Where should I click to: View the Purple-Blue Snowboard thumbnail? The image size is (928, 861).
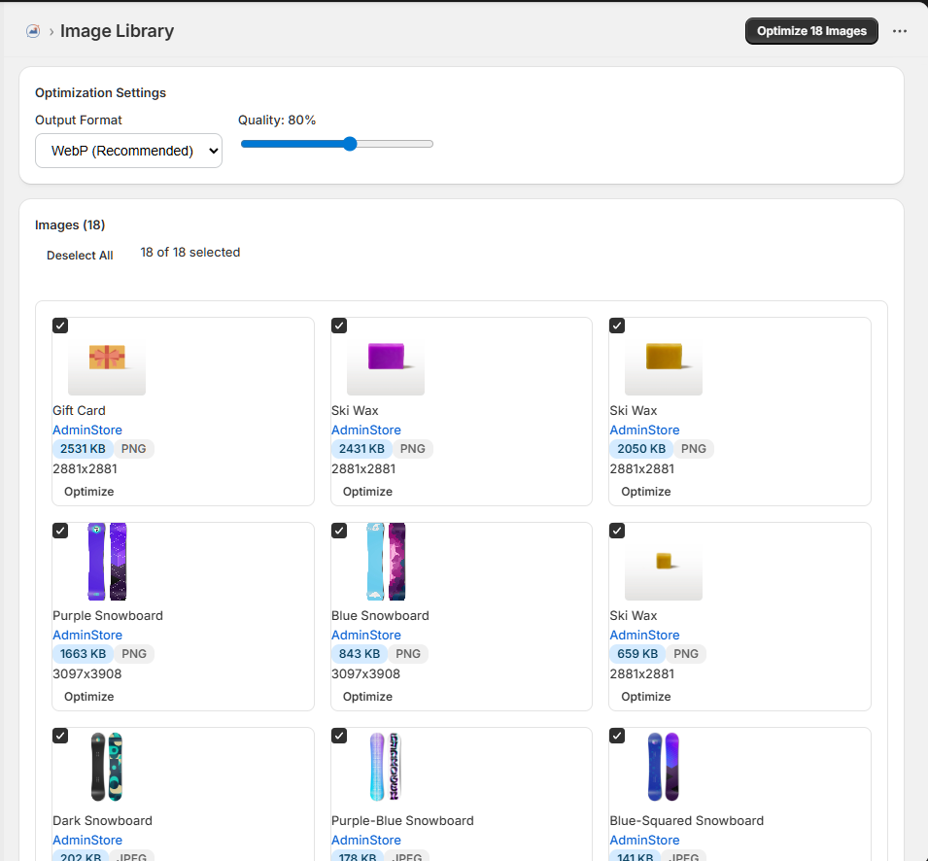[x=386, y=767]
